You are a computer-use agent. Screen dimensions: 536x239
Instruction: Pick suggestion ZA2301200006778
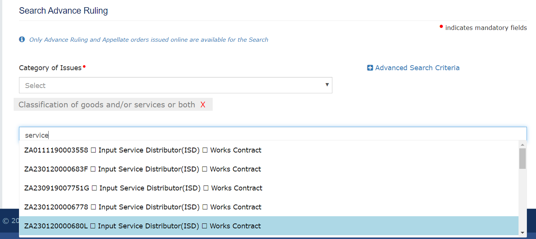[269, 207]
